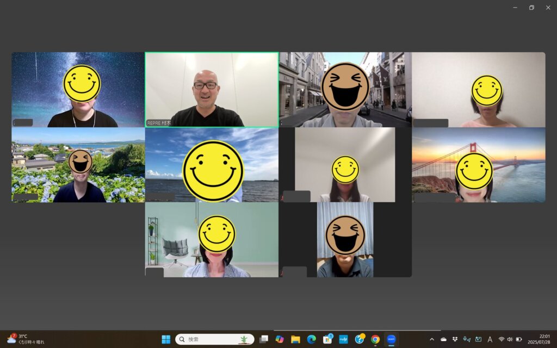The image size is (557, 348).
Task: Click the taskbar search box labeled 検索
Action: (214, 339)
